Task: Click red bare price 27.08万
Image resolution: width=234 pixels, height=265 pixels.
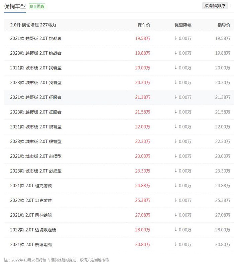Action: click(142, 215)
